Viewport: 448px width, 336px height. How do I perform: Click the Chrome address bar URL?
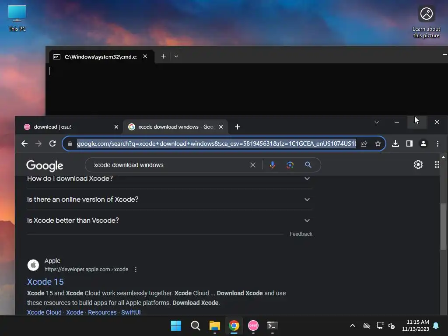[216, 143]
